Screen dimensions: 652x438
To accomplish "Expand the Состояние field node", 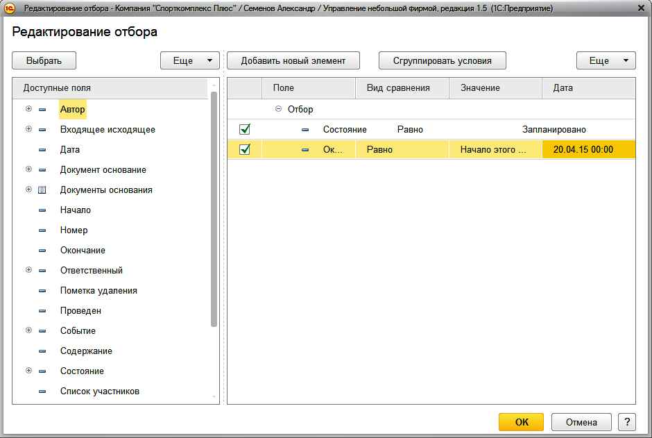I will (x=28, y=371).
